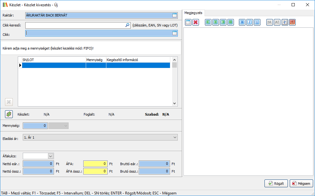Click into the Cikk-kereső search field
Image resolution: width=315 pixels, height=196 pixels.
pyautogui.click(x=75, y=25)
